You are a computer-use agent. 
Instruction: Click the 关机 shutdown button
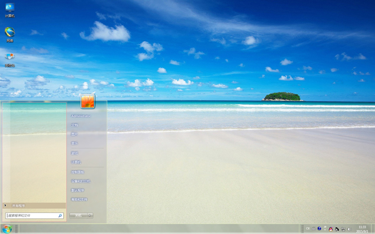coord(78,216)
